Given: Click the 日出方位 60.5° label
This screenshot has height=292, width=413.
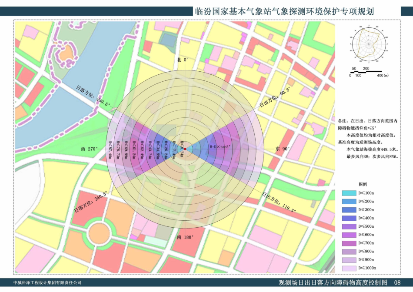Looking at the screenshot, I should (x=274, y=99).
